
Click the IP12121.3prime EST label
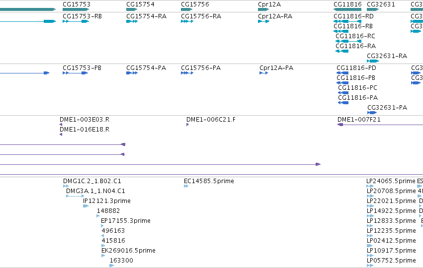click(x=107, y=201)
